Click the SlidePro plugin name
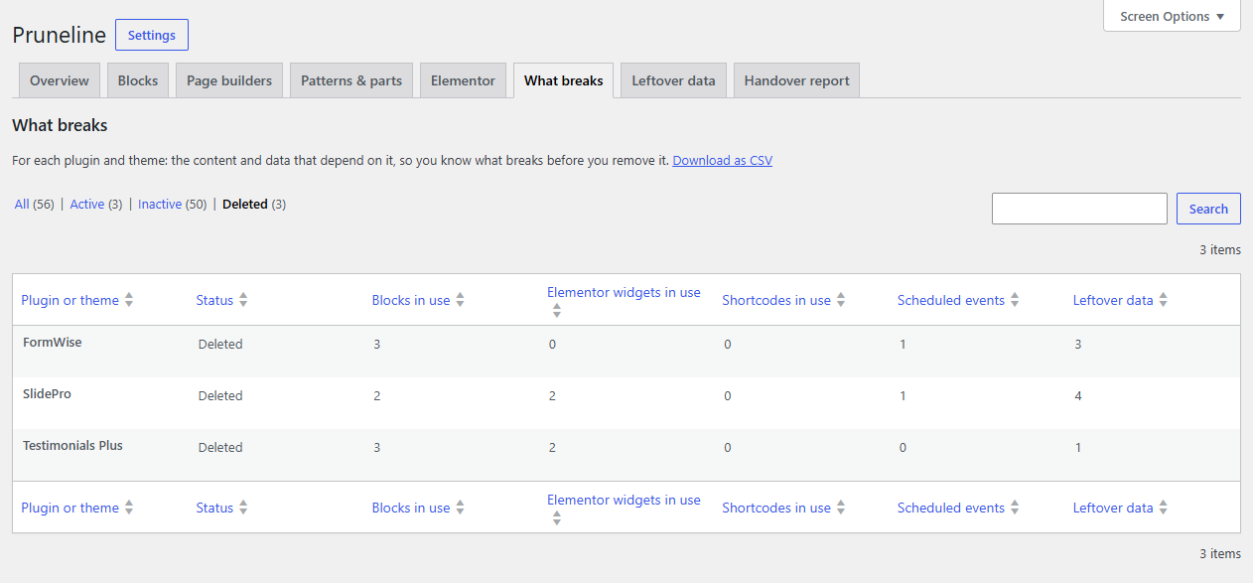 pyautogui.click(x=47, y=393)
